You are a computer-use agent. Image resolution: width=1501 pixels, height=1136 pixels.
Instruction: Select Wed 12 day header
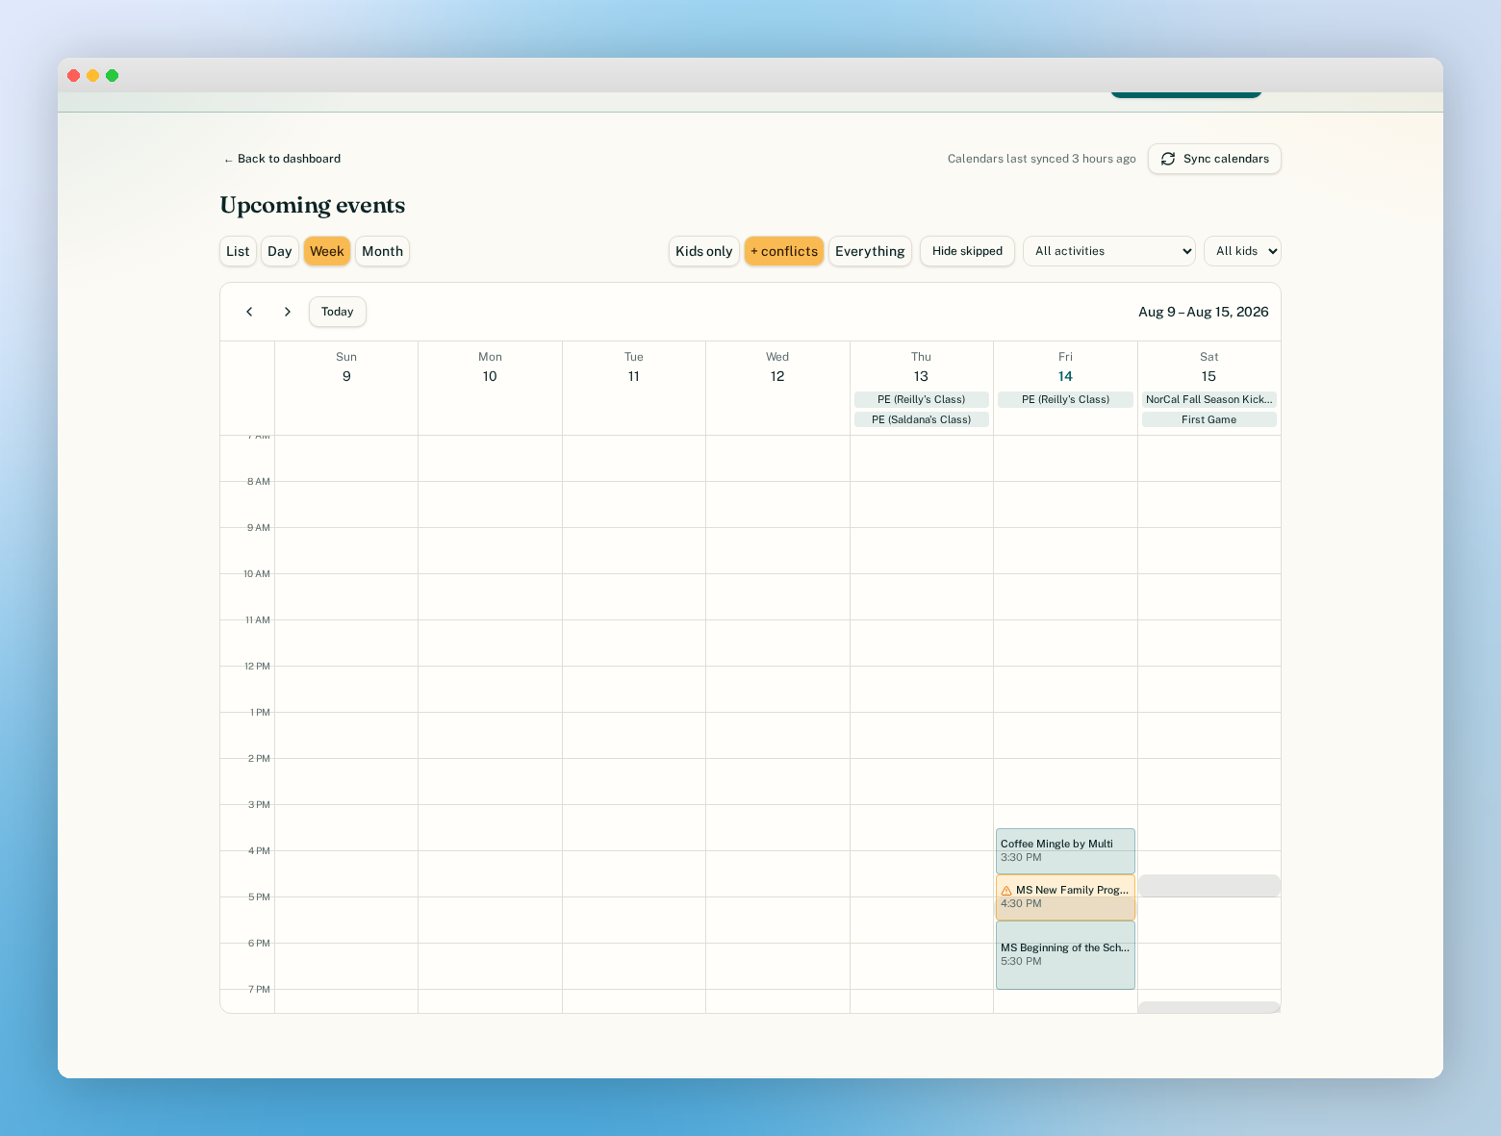[x=777, y=366]
